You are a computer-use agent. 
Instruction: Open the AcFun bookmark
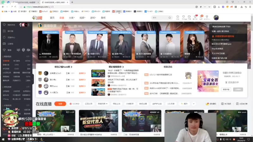tap(44, 11)
